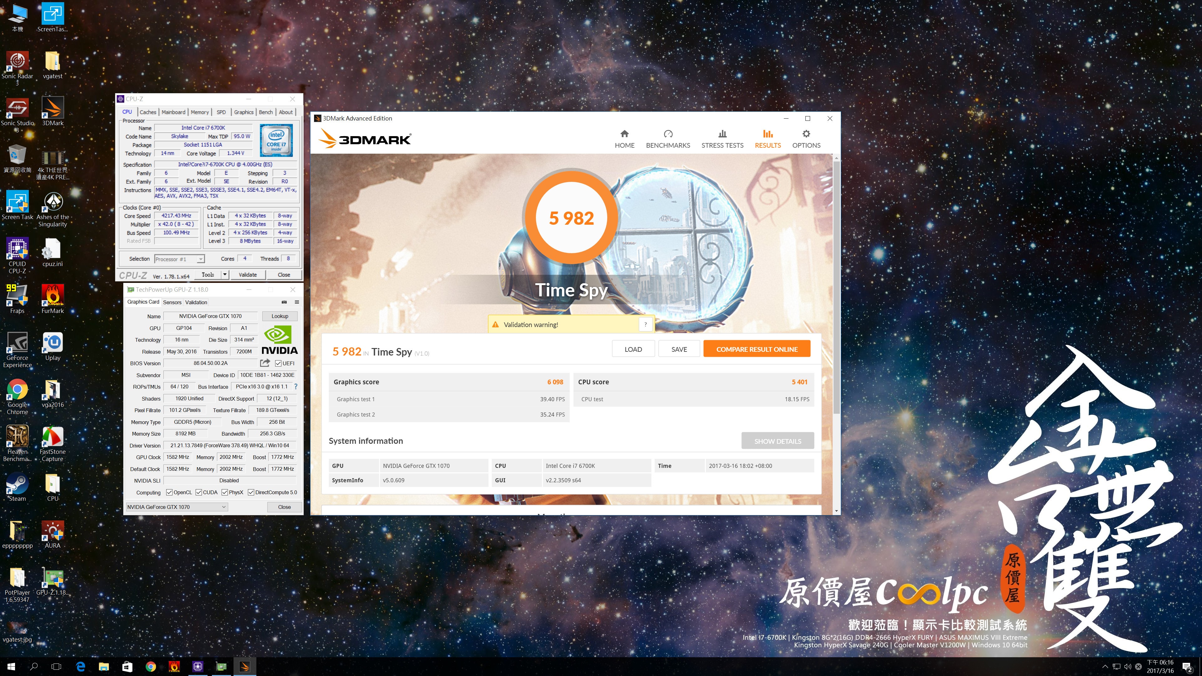Click the SAVE button in 3DMark
1202x676 pixels.
[679, 349]
